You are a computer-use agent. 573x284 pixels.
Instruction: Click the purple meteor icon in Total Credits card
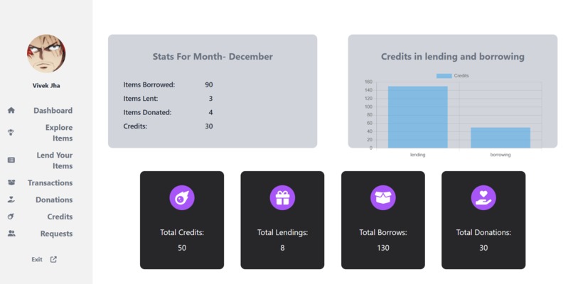pos(182,198)
